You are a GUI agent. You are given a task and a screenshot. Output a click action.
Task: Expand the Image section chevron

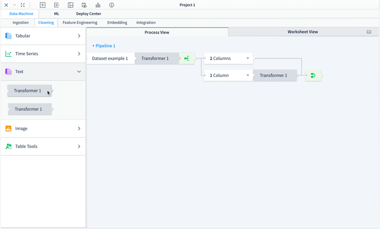pyautogui.click(x=79, y=129)
